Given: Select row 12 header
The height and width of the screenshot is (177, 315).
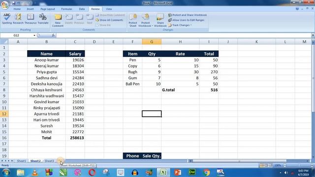Looking at the screenshot, I should coord(4,114).
